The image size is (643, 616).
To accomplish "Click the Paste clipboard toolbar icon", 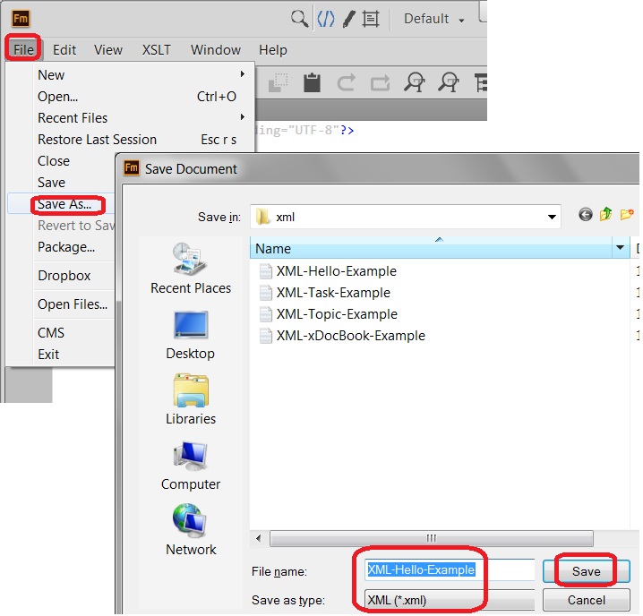I will [x=312, y=82].
